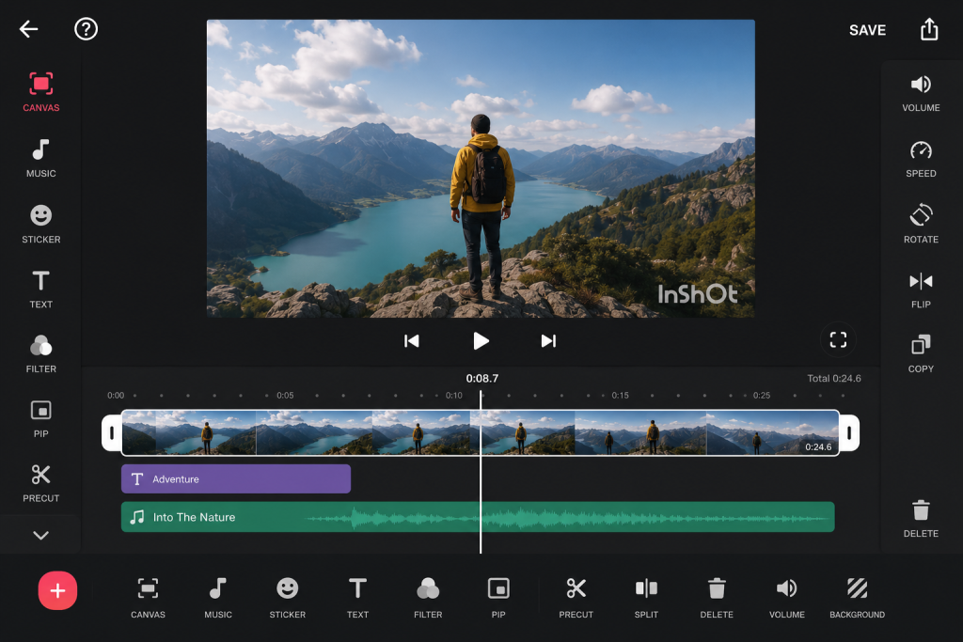Add media with the red plus button

point(57,590)
